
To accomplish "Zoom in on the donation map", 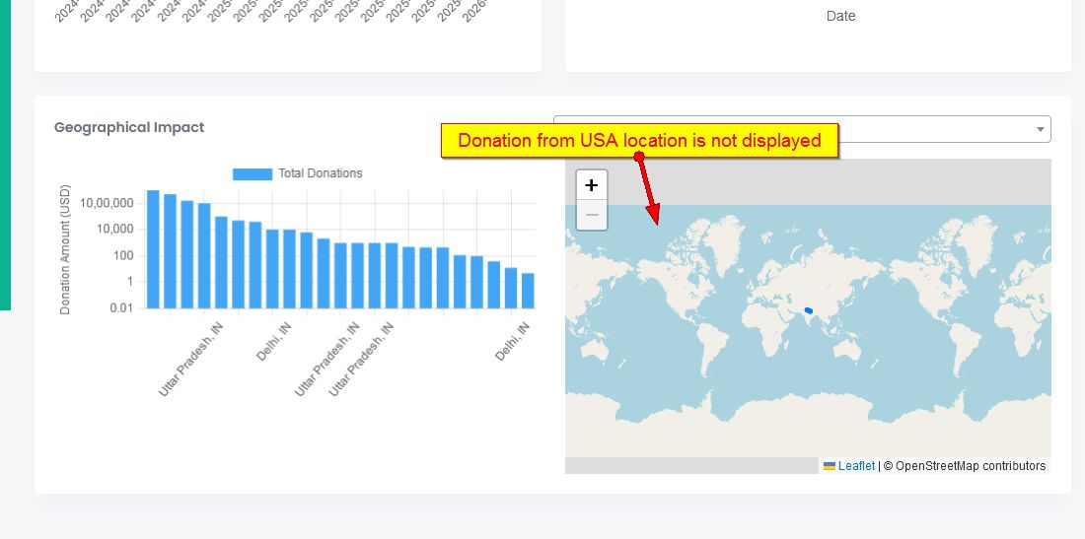I will point(592,185).
